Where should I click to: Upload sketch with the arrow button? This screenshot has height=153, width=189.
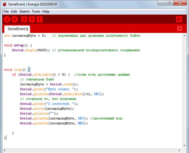point(15,19)
